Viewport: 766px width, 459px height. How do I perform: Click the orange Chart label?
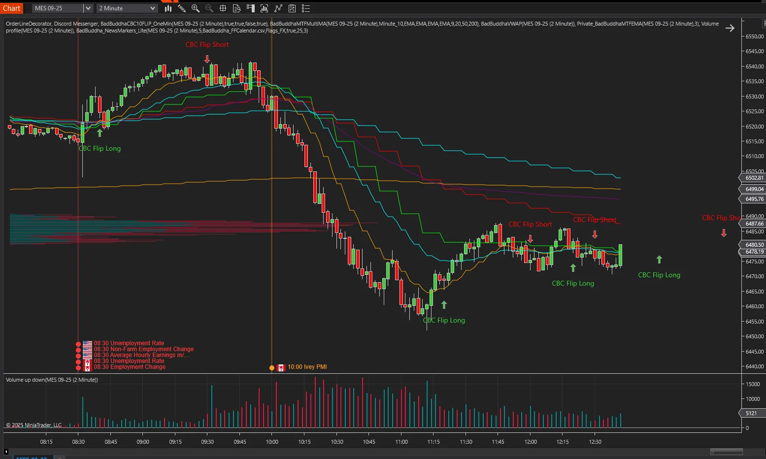11,8
